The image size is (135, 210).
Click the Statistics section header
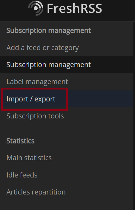click(21, 141)
